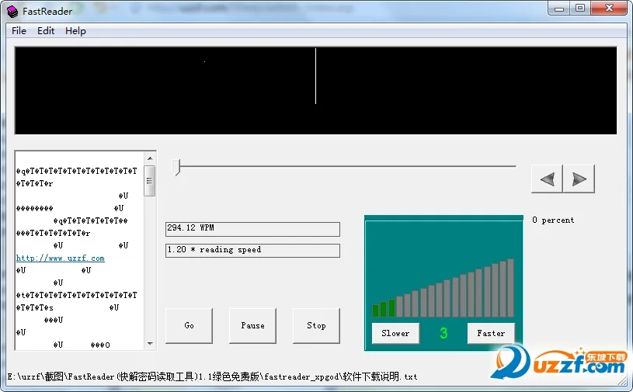Image resolution: width=633 pixels, height=392 pixels.
Task: Click the position slider thumb
Action: click(x=177, y=167)
